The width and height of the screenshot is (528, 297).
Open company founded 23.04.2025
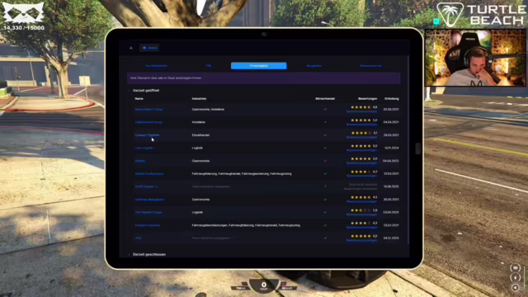click(148, 213)
